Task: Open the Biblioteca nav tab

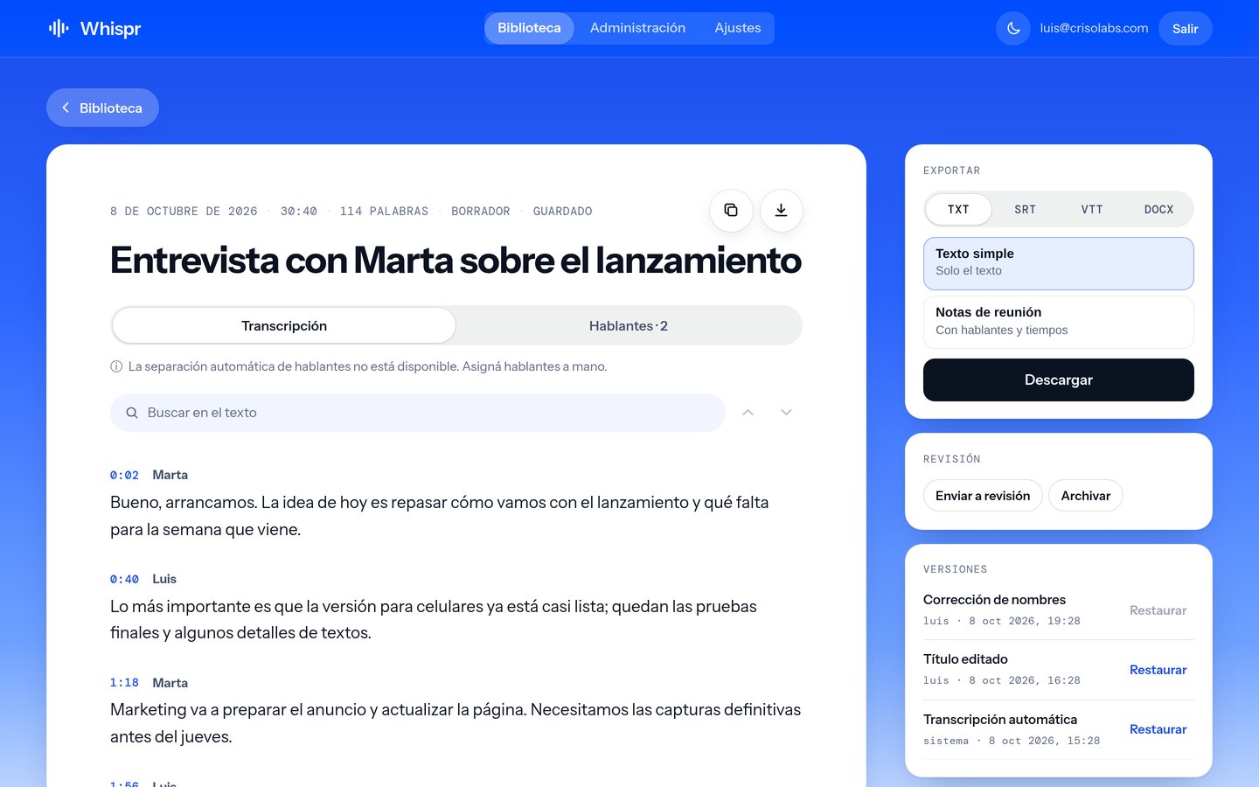Action: click(529, 28)
